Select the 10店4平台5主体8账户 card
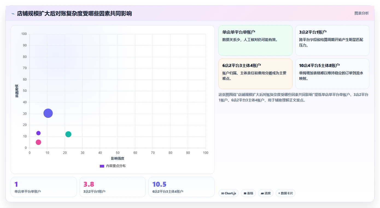Viewport: 380px width, 208px height. (332, 74)
